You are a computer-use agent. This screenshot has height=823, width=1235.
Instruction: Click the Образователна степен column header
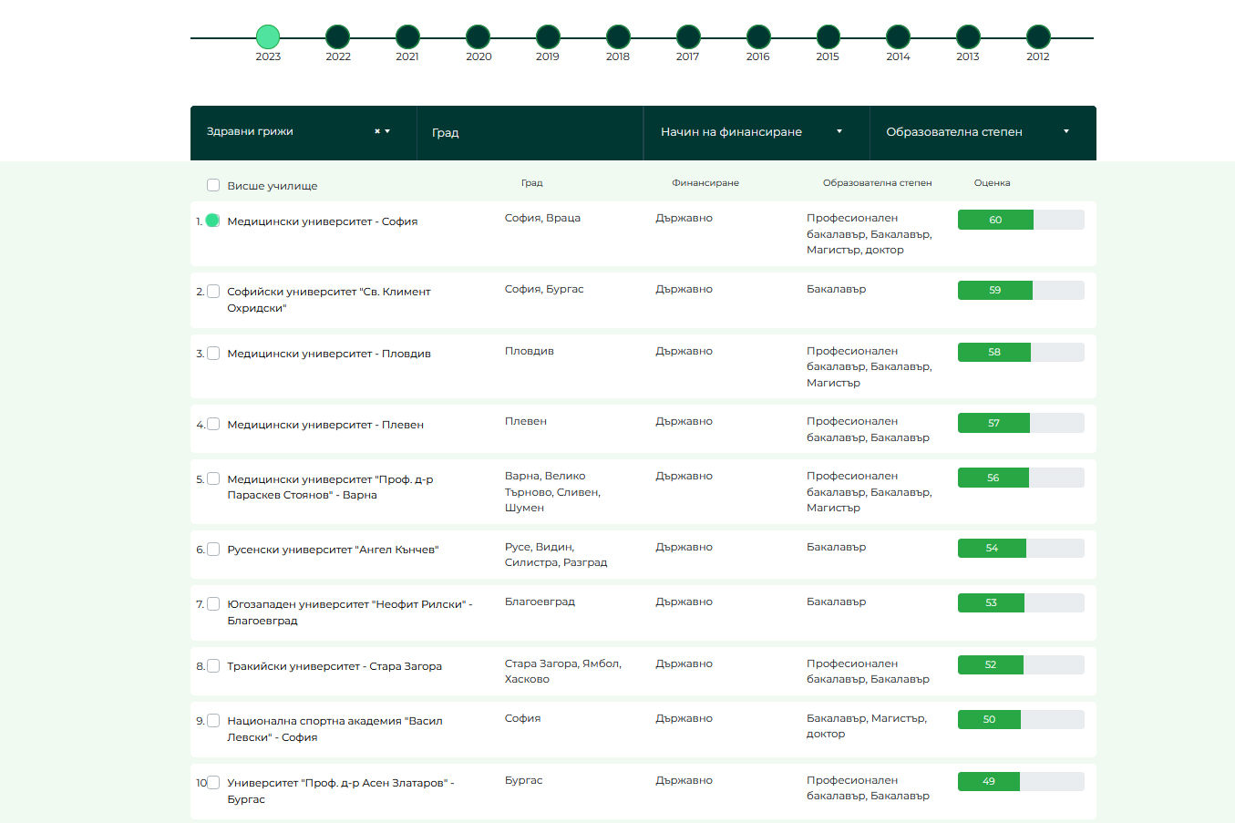pyautogui.click(x=877, y=183)
